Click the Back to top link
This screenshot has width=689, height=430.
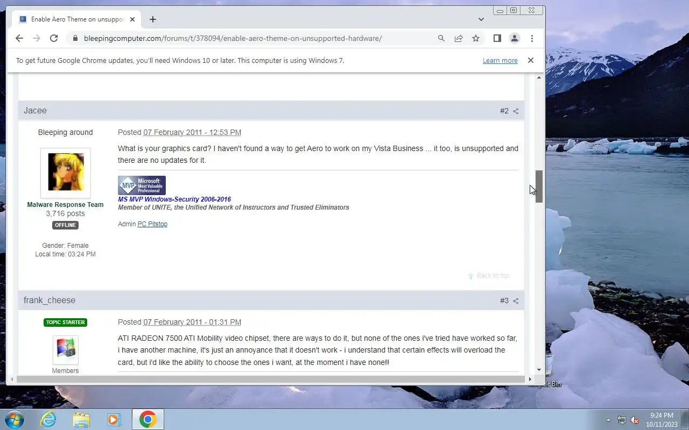(489, 276)
